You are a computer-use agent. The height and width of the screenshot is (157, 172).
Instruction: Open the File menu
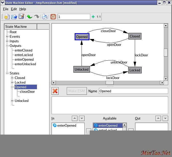(6, 9)
